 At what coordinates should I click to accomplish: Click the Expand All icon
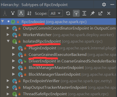click(84, 13)
